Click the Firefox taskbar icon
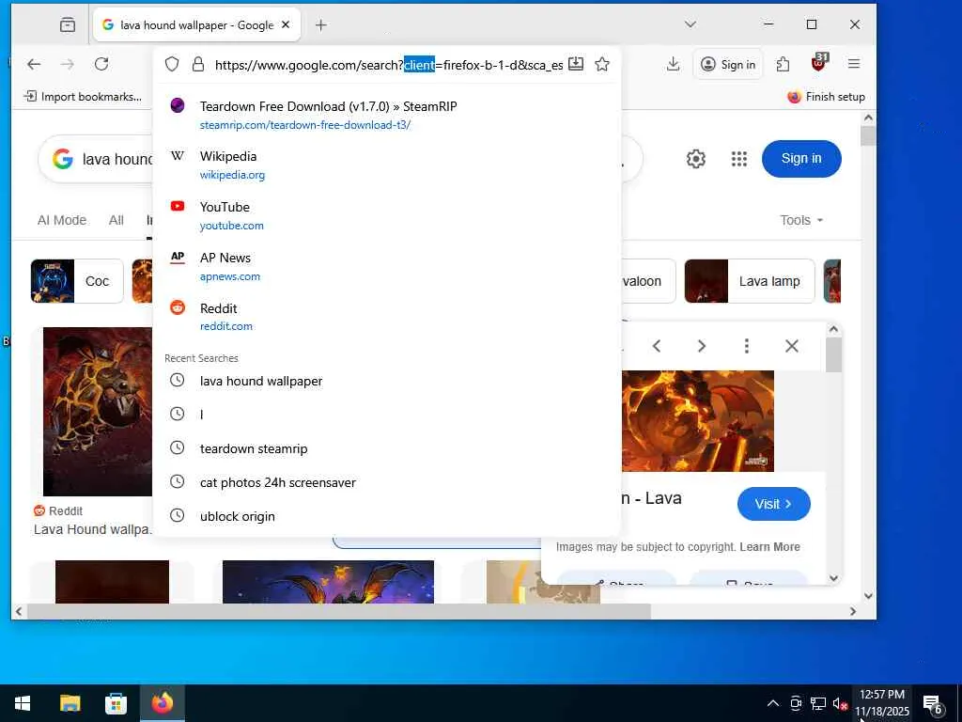Screen dimensions: 962x722 (163, 703)
